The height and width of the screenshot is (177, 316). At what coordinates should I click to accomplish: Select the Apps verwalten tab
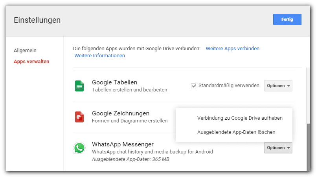pyautogui.click(x=31, y=62)
